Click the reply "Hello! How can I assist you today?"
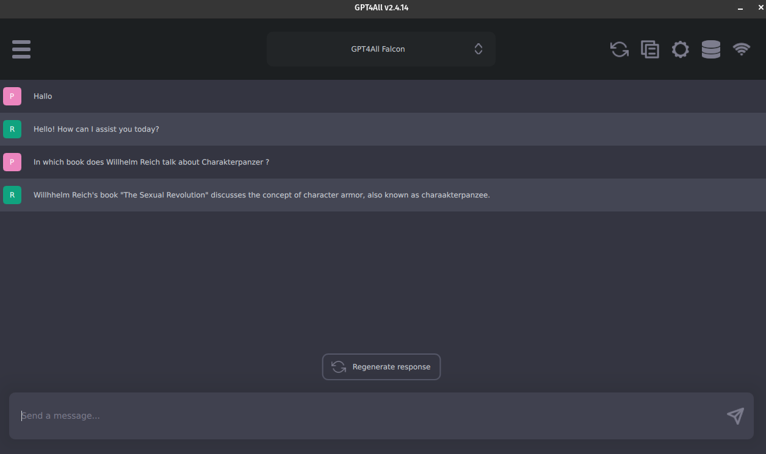The width and height of the screenshot is (766, 454). pos(96,129)
